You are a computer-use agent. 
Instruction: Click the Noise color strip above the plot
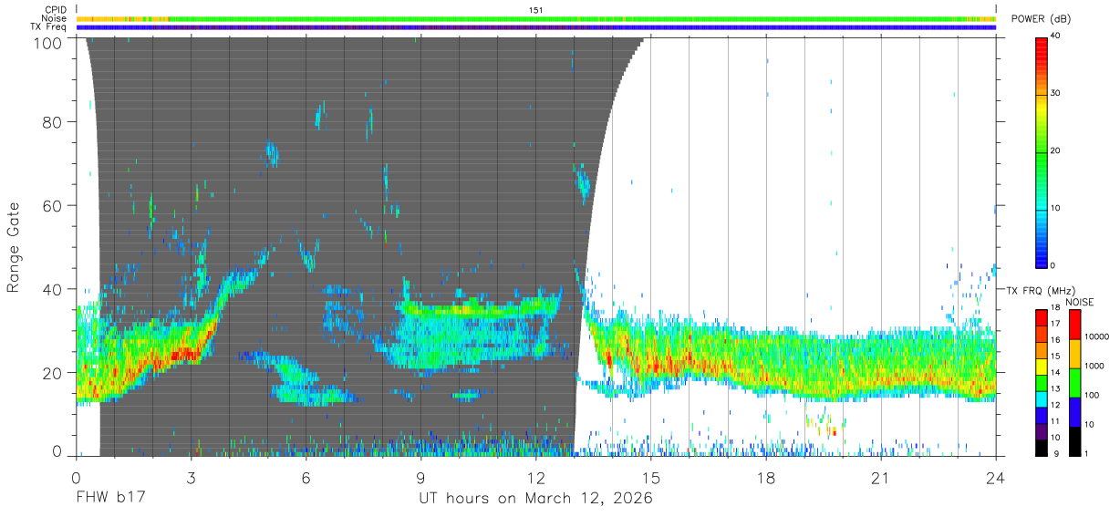coord(536,18)
